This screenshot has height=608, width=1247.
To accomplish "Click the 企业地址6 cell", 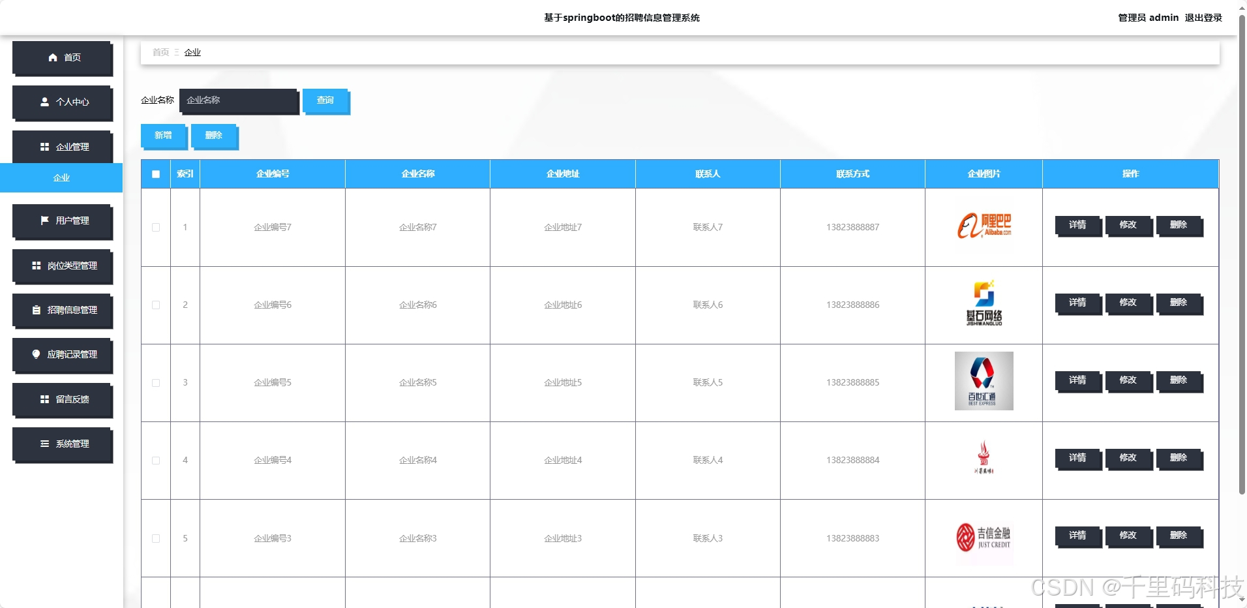I will pyautogui.click(x=563, y=305).
